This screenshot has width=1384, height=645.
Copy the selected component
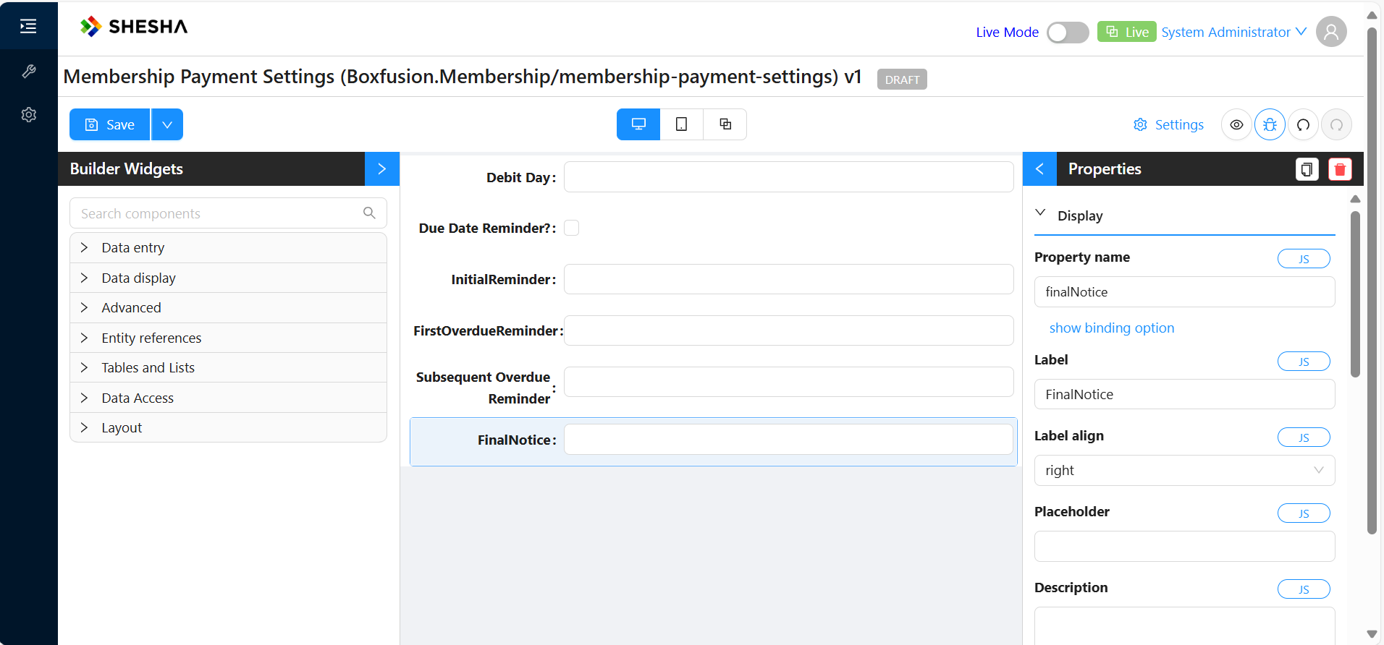click(x=1307, y=169)
